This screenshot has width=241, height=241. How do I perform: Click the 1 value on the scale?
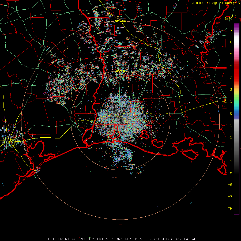point(231,101)
